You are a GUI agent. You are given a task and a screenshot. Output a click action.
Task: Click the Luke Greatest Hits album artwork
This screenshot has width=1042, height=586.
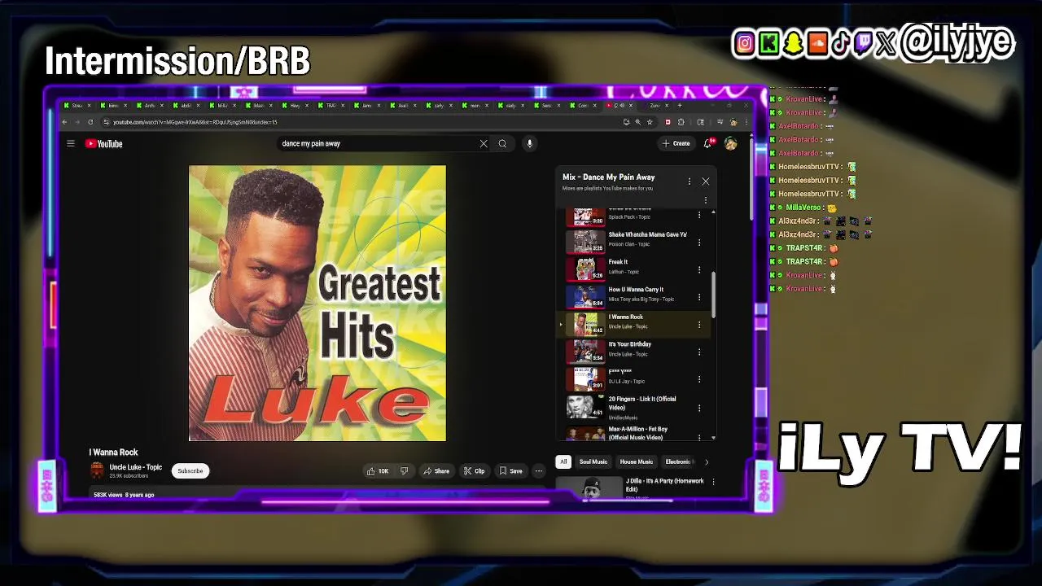click(317, 303)
